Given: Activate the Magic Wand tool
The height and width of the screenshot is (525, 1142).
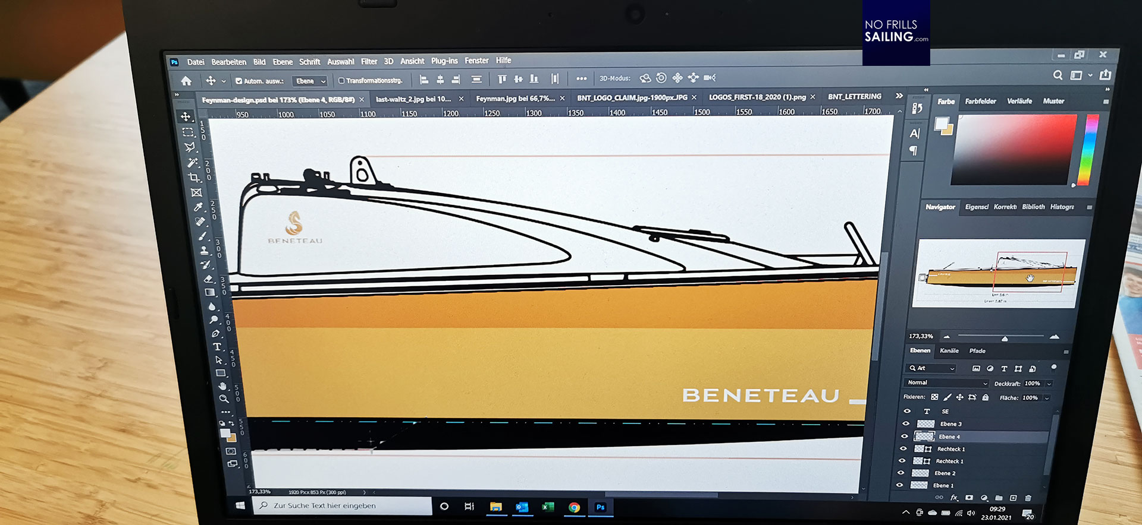Looking at the screenshot, I should pos(192,162).
